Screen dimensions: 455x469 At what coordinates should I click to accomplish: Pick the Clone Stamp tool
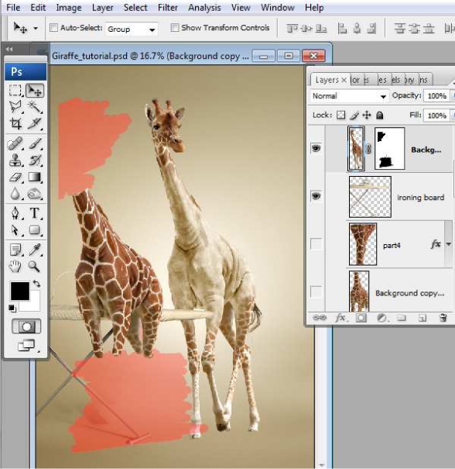click(15, 160)
